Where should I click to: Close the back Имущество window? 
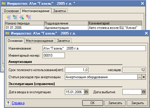point(142,3)
